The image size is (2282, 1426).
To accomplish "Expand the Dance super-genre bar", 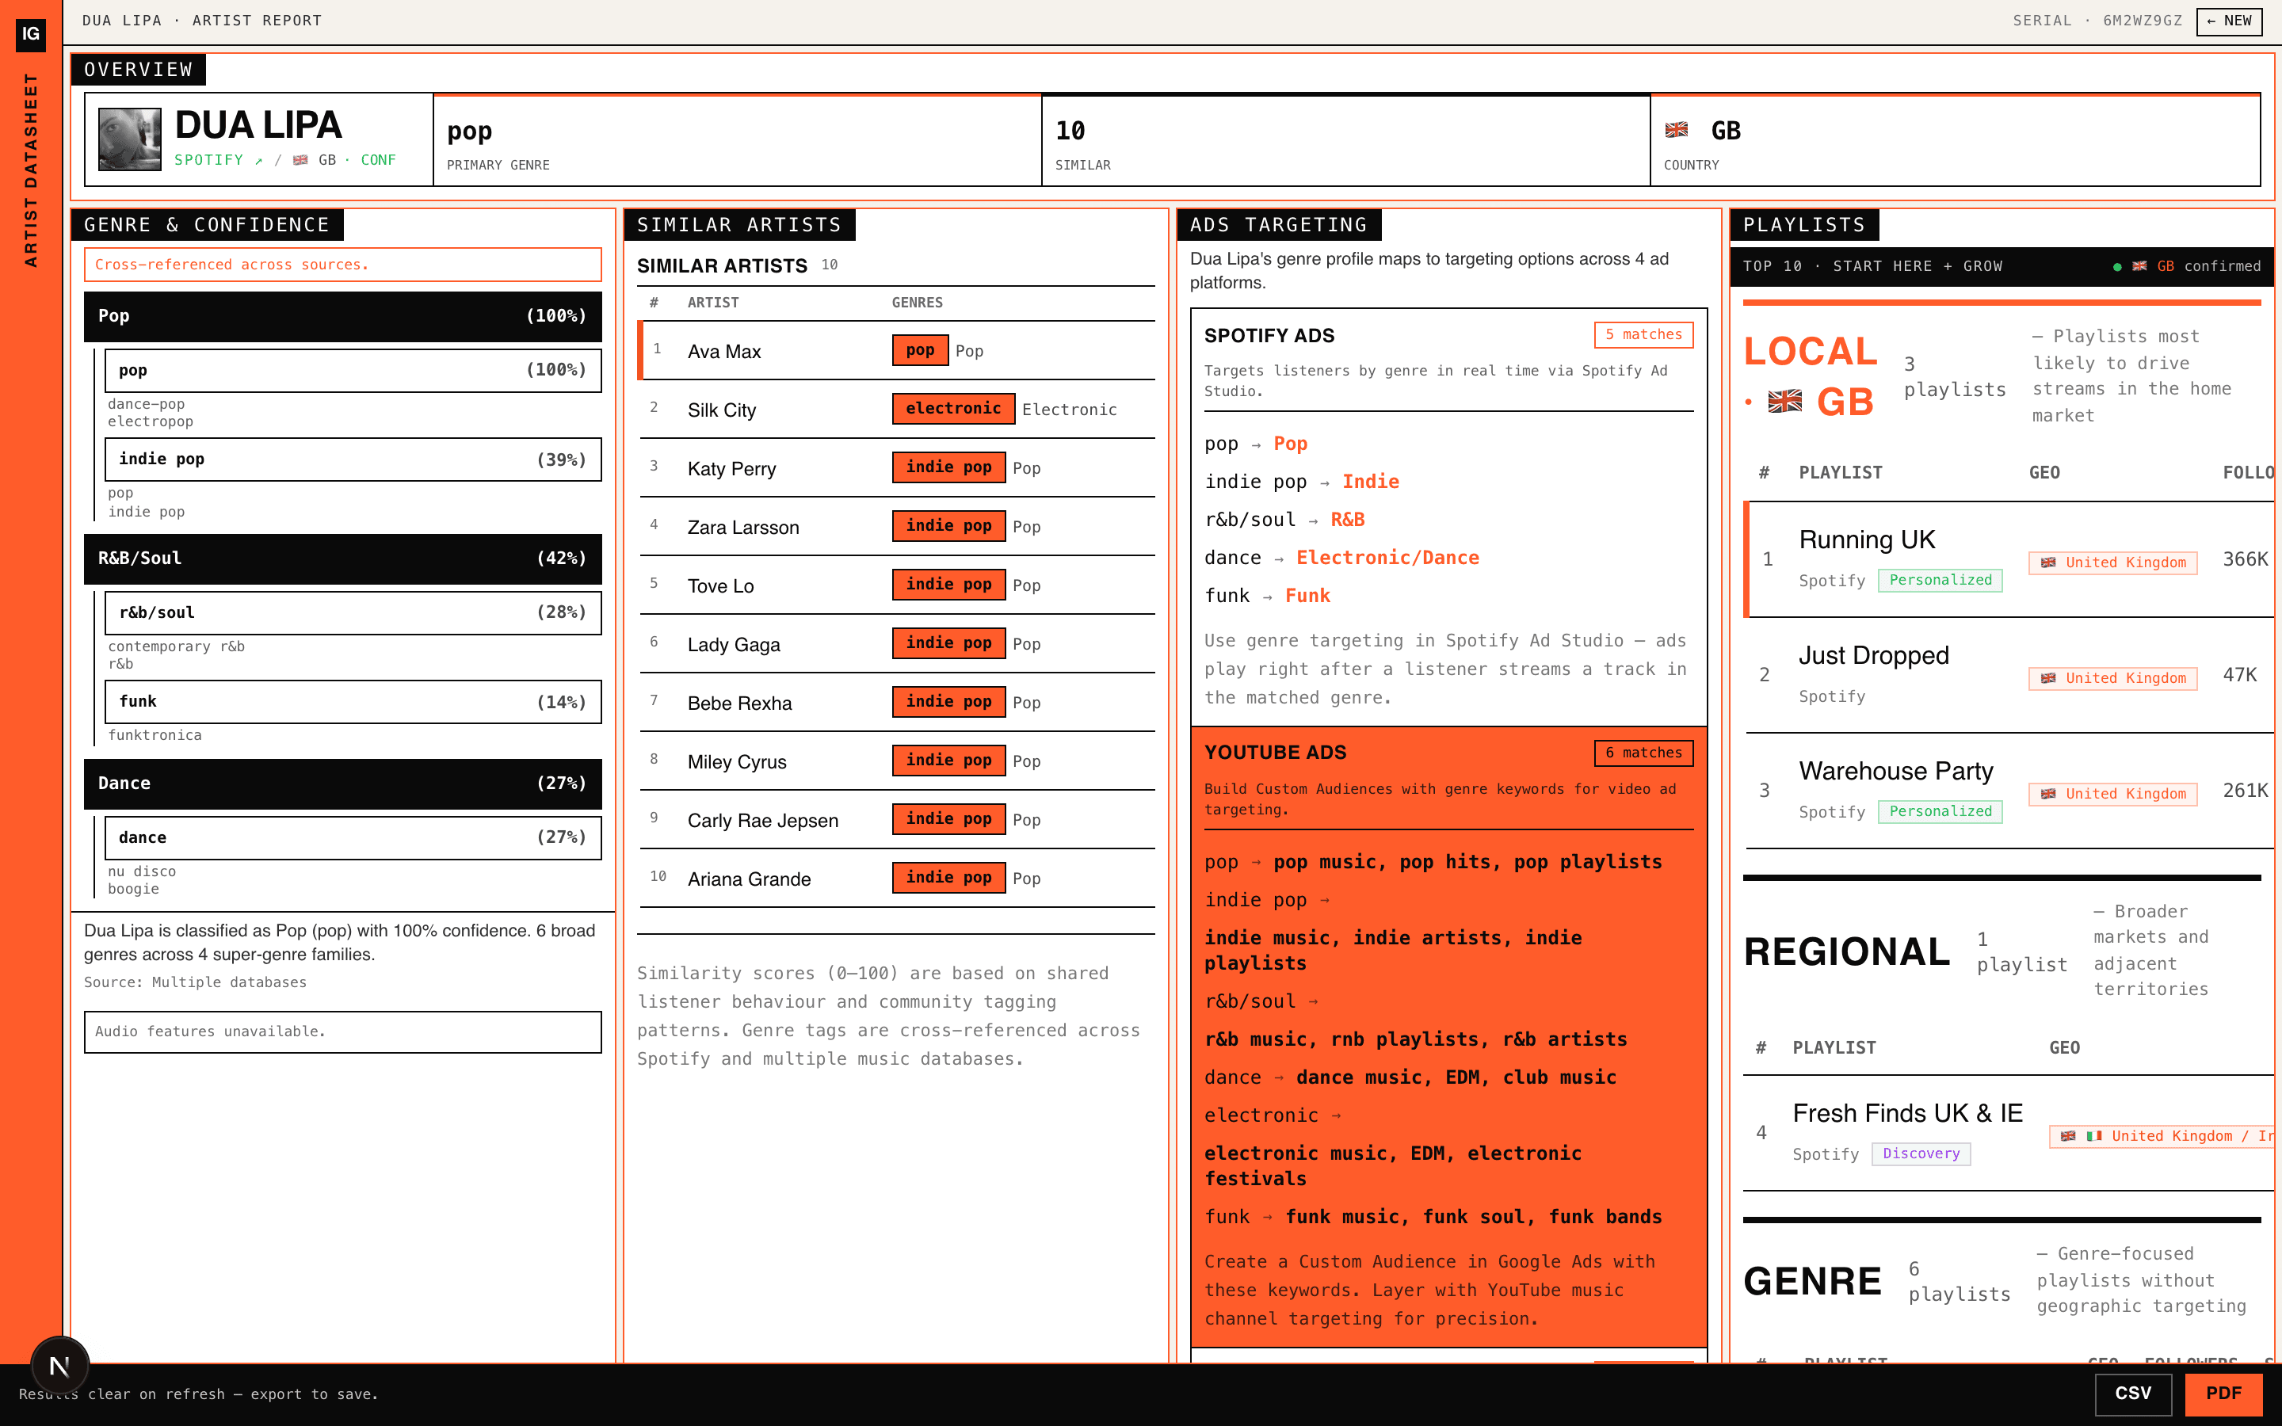I will click(x=342, y=784).
